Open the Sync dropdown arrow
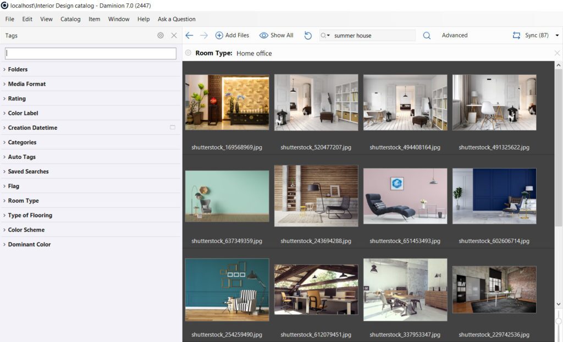563x342 pixels. [x=557, y=35]
